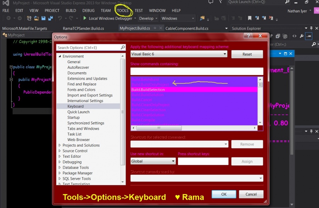Select Fonts and Colors in the tree
Image resolution: width=319 pixels, height=208 pixels.
point(82,90)
